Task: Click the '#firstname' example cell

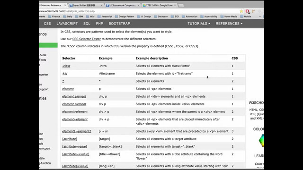Action: 107,74
